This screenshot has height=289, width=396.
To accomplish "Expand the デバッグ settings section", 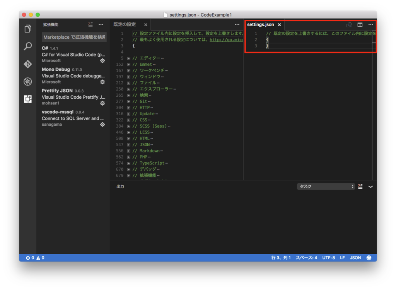I will [128, 169].
